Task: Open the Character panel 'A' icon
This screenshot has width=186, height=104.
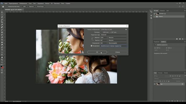Action: (x=151, y=15)
